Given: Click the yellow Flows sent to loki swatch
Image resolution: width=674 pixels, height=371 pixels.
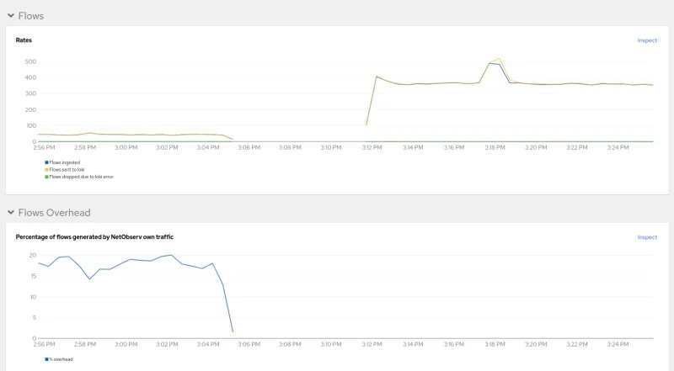Looking at the screenshot, I should click(46, 170).
